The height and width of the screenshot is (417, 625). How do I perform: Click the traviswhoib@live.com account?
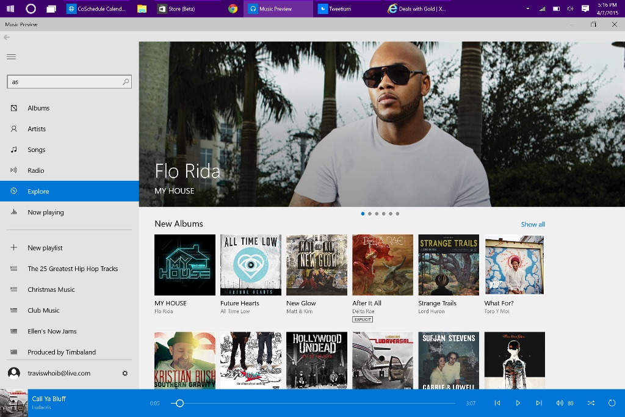click(x=59, y=373)
